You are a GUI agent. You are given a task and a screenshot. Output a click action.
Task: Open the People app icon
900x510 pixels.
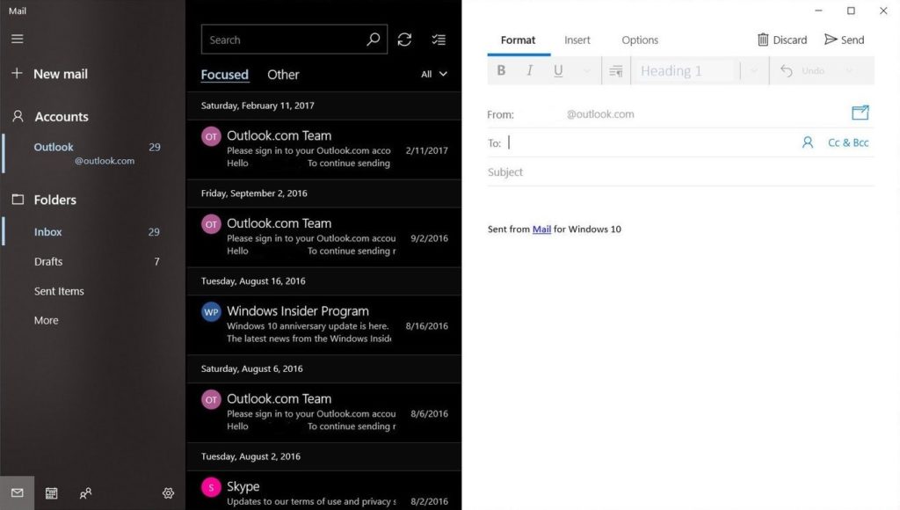[85, 493]
